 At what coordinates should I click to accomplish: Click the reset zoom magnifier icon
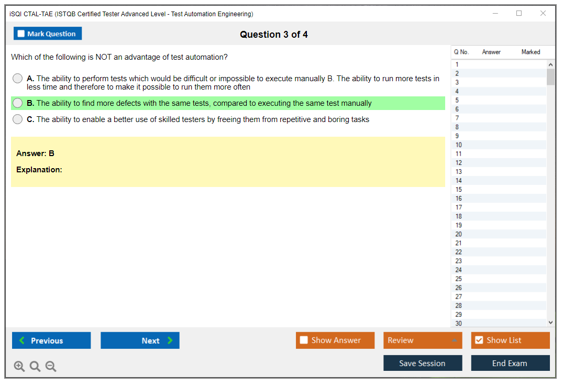(x=35, y=367)
